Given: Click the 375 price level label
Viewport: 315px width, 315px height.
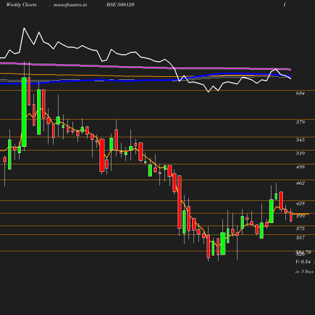Looking at the screenshot, I should pyautogui.click(x=300, y=229).
